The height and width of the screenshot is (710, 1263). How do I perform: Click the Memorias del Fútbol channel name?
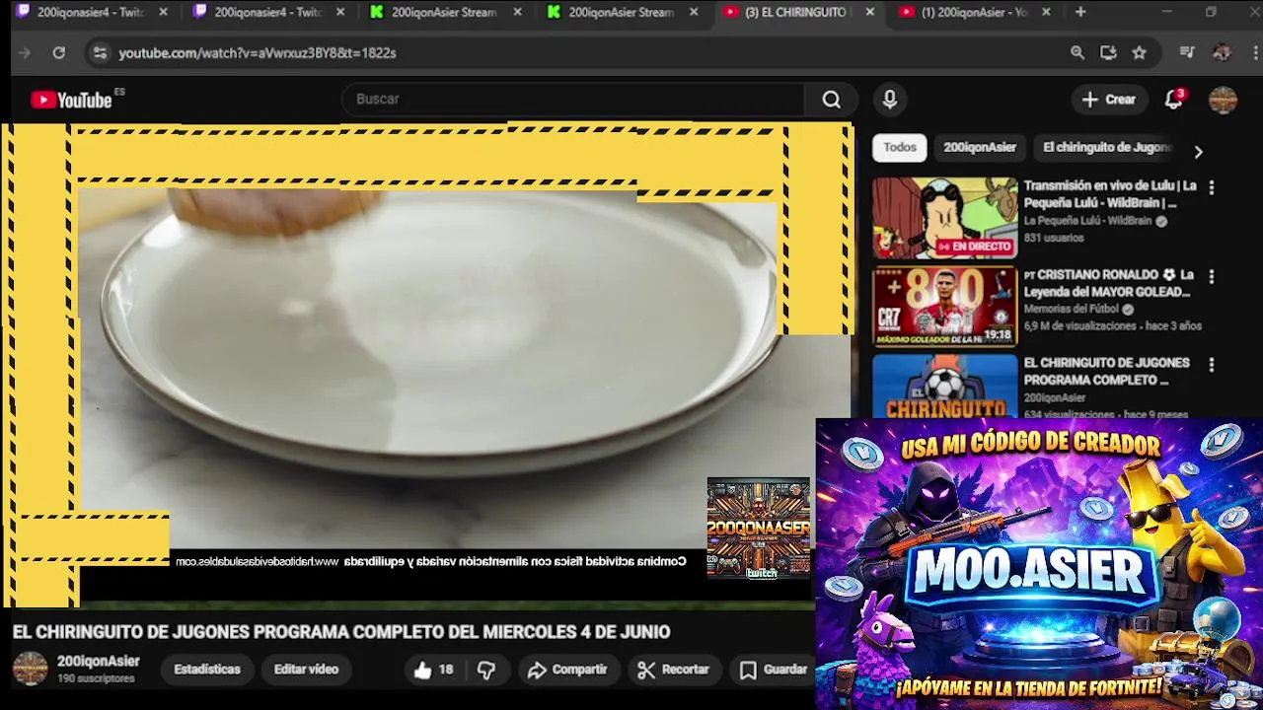(1071, 310)
